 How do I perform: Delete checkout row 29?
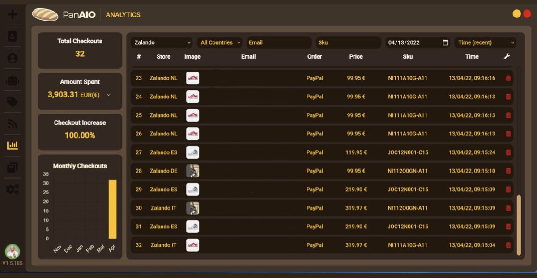(x=508, y=190)
